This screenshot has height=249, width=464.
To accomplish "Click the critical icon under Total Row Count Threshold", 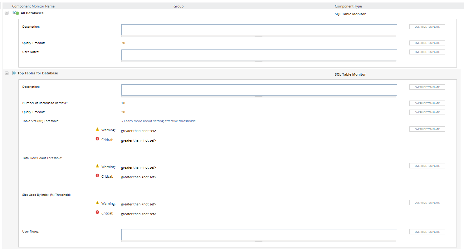I will point(97,175).
